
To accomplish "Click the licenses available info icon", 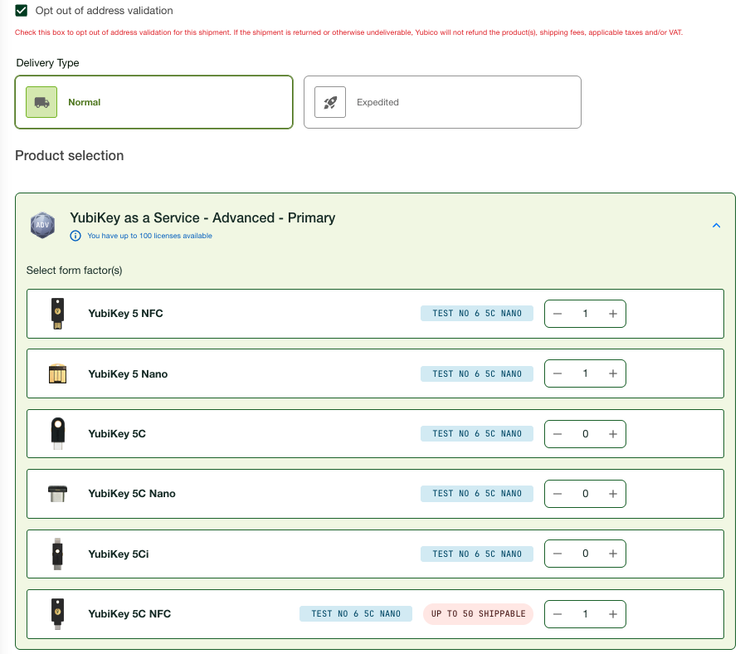I will 75,236.
